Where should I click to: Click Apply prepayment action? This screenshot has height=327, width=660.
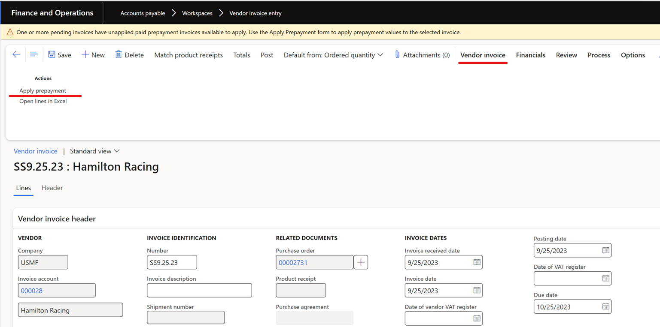tap(43, 90)
